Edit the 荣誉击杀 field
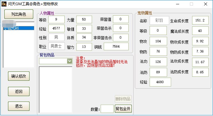This screenshot has width=213, height=116. click(x=121, y=28)
